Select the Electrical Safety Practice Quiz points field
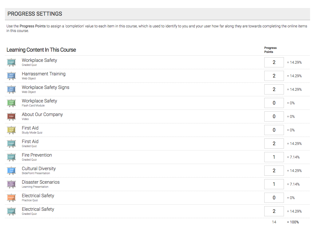315x232 pixels. click(x=274, y=198)
